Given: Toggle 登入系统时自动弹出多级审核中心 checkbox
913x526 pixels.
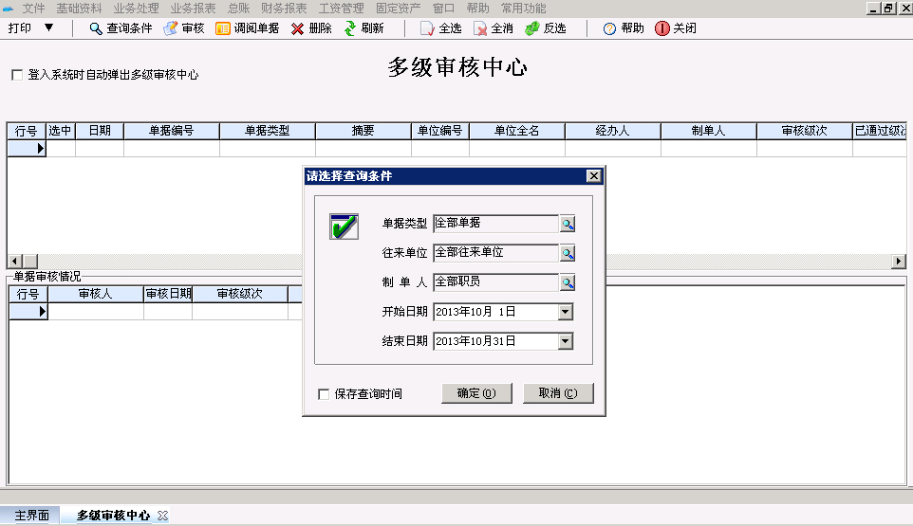Looking at the screenshot, I should coord(17,75).
